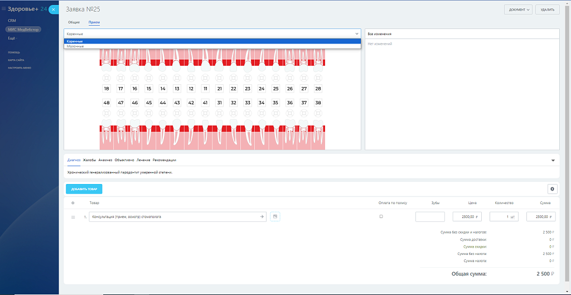The height and width of the screenshot is (295, 571).
Task: Click the Удалить button
Action: click(x=547, y=9)
